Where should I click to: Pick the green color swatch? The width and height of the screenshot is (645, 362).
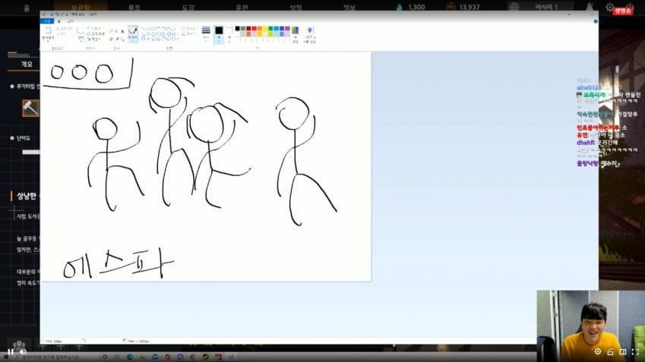[x=270, y=28]
